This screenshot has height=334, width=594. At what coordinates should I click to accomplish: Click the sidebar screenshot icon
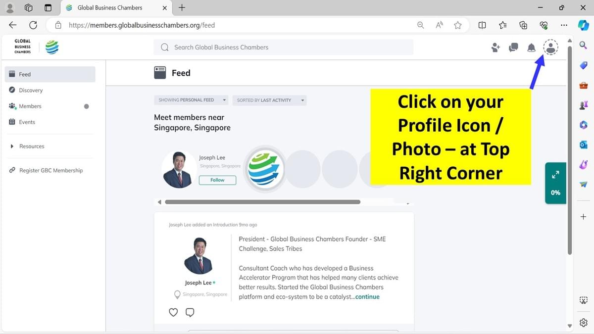[x=584, y=300]
